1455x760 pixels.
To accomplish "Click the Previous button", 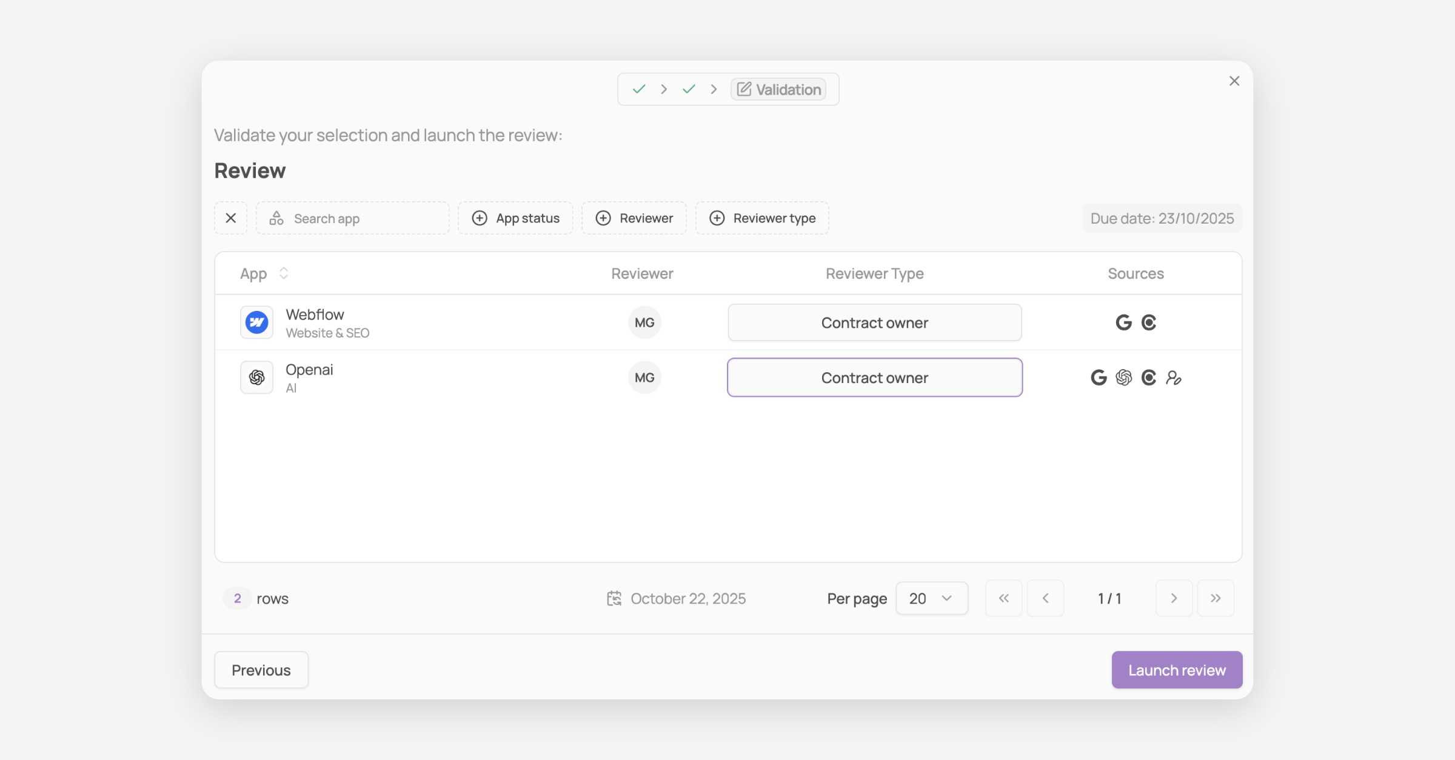I will tap(261, 670).
